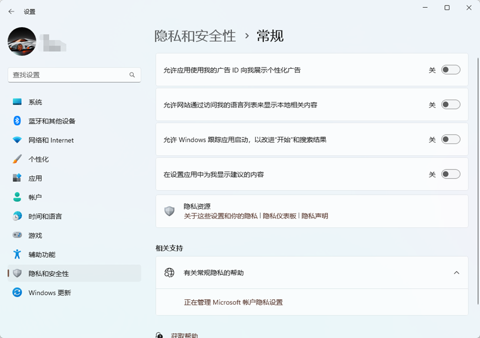The width and height of the screenshot is (480, 338).
Task: Select the Wi-Fi icon for 网络和 Internet
Action: [x=17, y=140]
